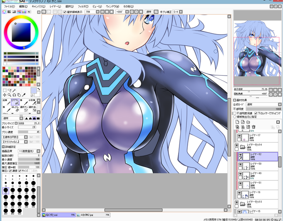Toggle pressure サイズ checkbox
Viewport: 283px width, 221px height.
[20, 171]
